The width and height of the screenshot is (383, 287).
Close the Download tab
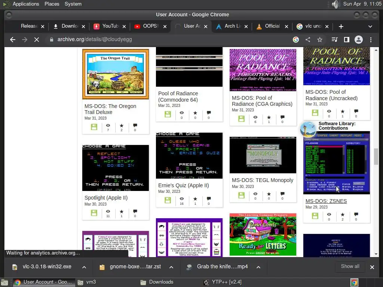tap(83, 27)
